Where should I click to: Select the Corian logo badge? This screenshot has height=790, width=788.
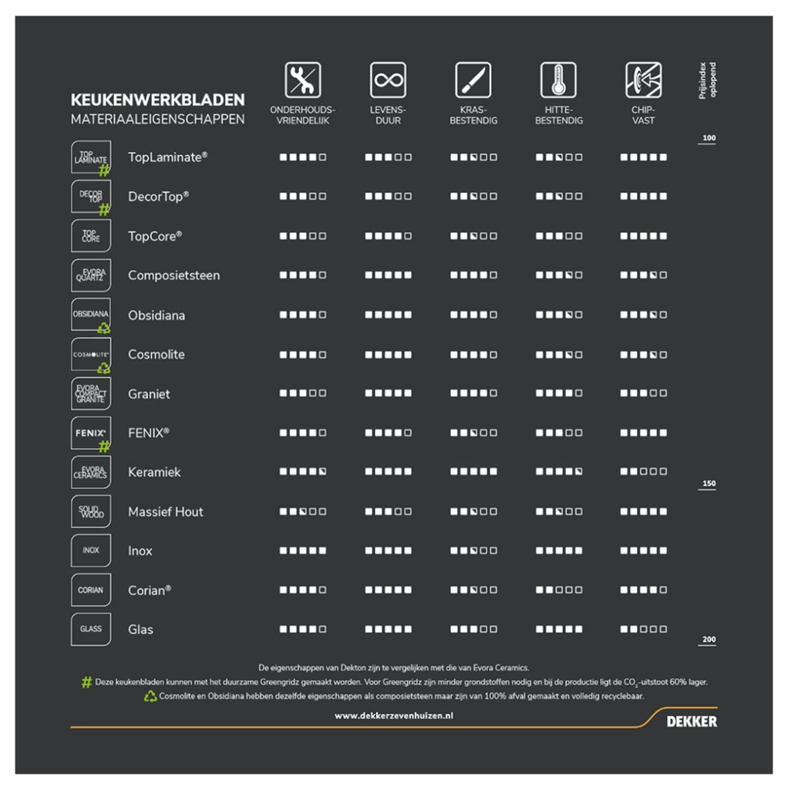pos(91,590)
